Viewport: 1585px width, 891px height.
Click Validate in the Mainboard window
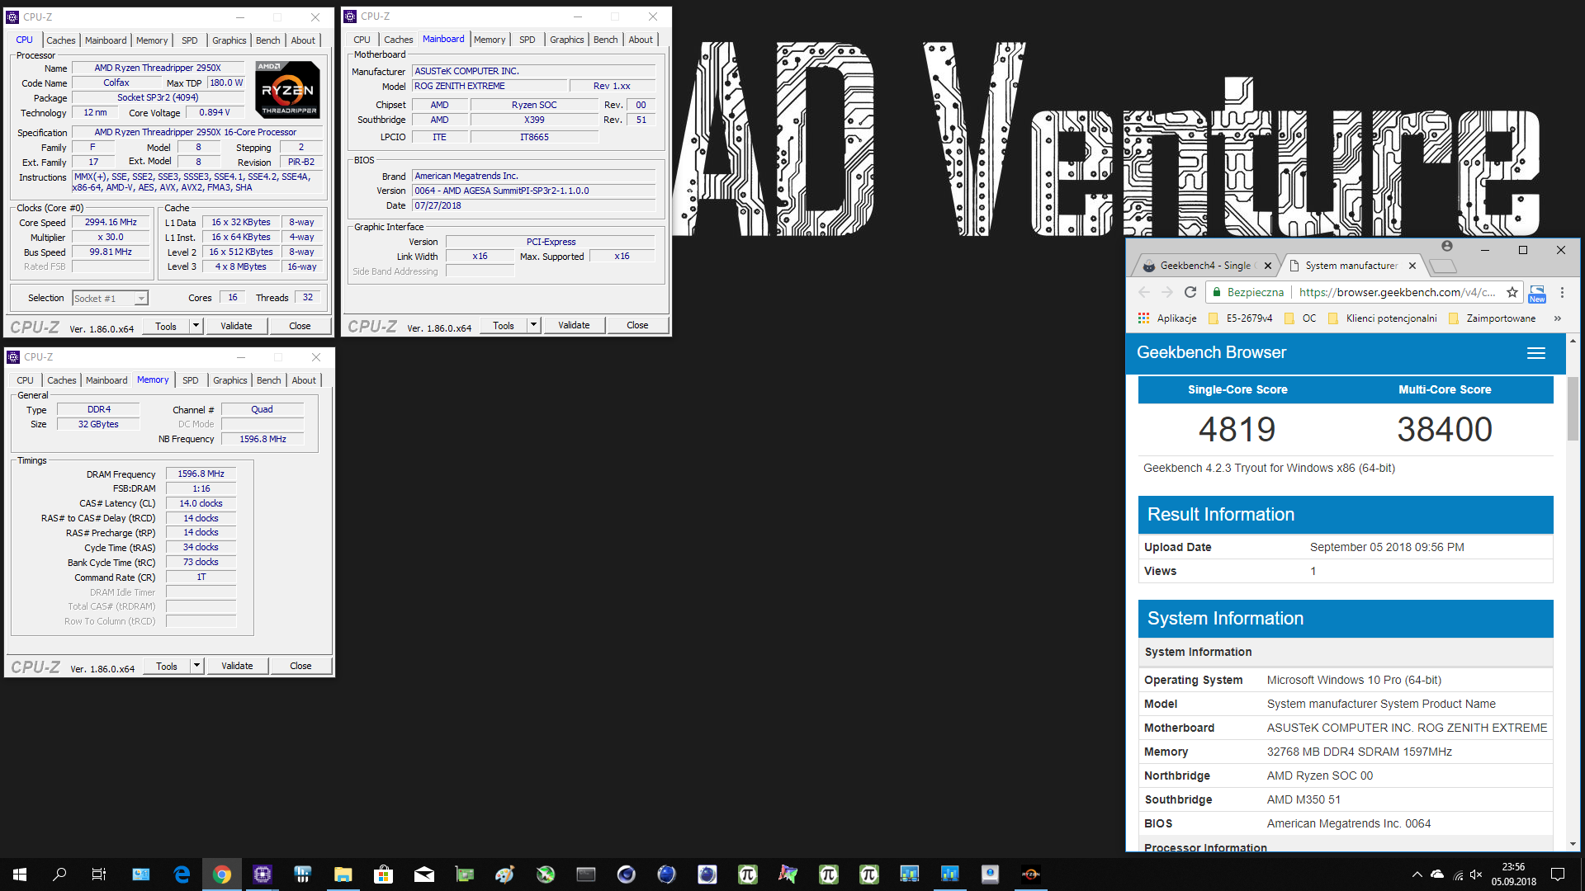click(x=574, y=325)
